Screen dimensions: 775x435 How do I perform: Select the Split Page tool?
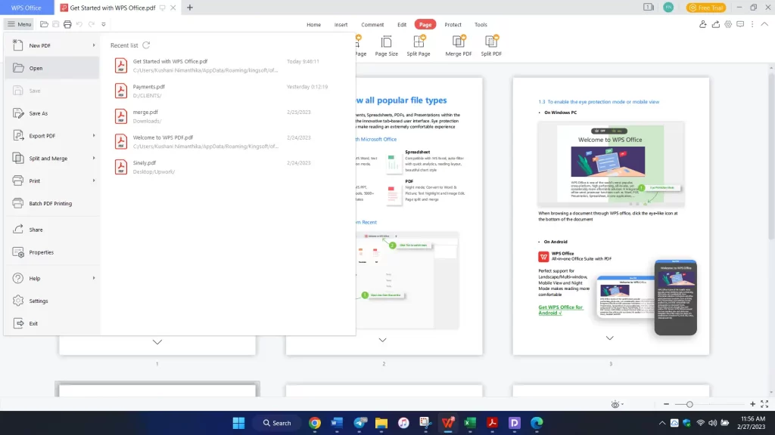point(418,41)
